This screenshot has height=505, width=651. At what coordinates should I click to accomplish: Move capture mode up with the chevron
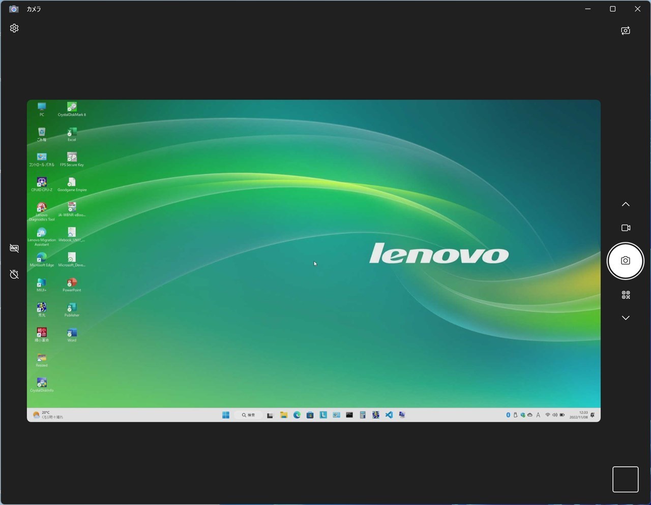coord(626,204)
